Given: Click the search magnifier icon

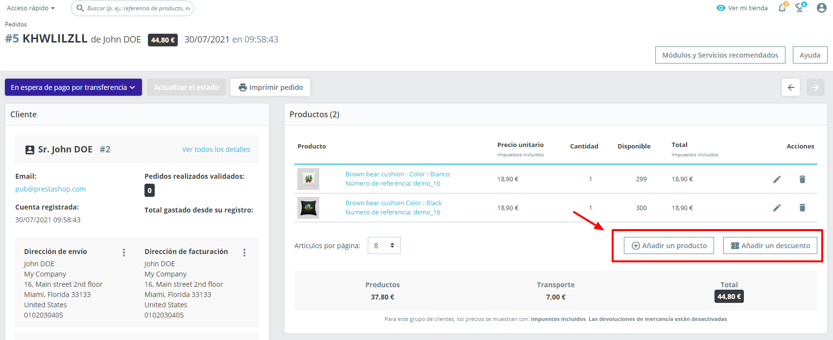Looking at the screenshot, I should (80, 8).
